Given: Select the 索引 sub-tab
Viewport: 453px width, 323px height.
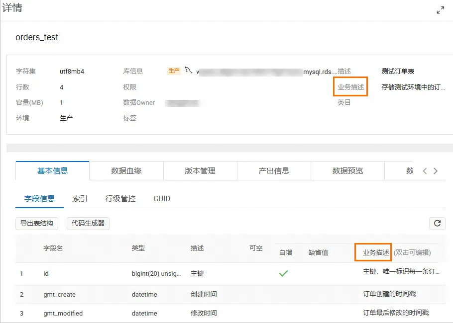Looking at the screenshot, I should [x=80, y=199].
